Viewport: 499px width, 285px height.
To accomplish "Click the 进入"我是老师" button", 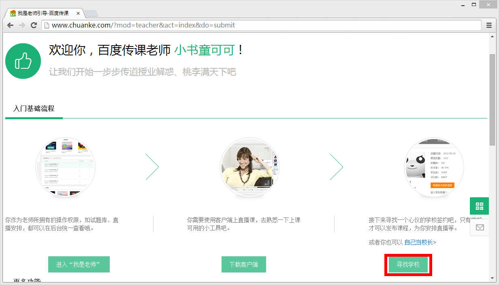I will pyautogui.click(x=79, y=264).
